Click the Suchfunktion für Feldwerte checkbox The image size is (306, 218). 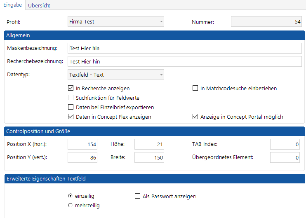pyautogui.click(x=71, y=98)
